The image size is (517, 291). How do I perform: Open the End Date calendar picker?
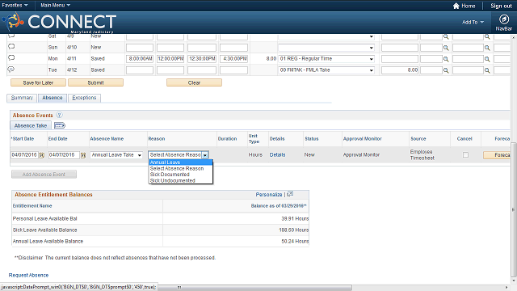point(83,155)
